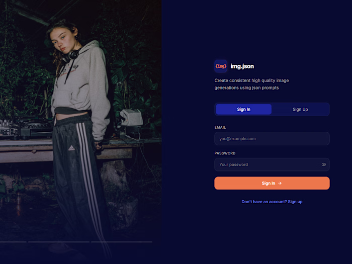Focus the you@example.com email field
This screenshot has width=352, height=264.
click(272, 139)
